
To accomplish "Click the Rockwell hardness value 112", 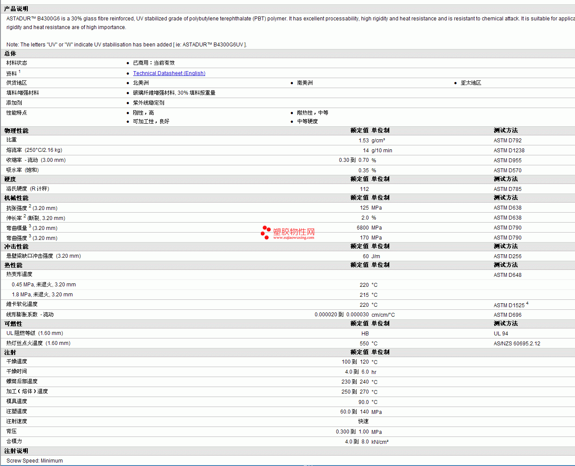I will tap(365, 189).
